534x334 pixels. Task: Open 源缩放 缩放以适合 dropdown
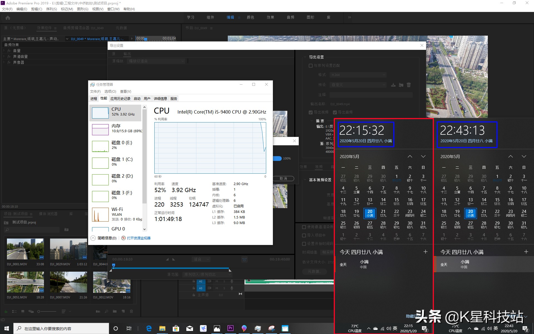[x=156, y=61]
